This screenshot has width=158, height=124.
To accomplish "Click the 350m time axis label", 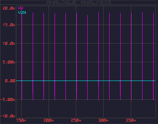I will [131, 120].
